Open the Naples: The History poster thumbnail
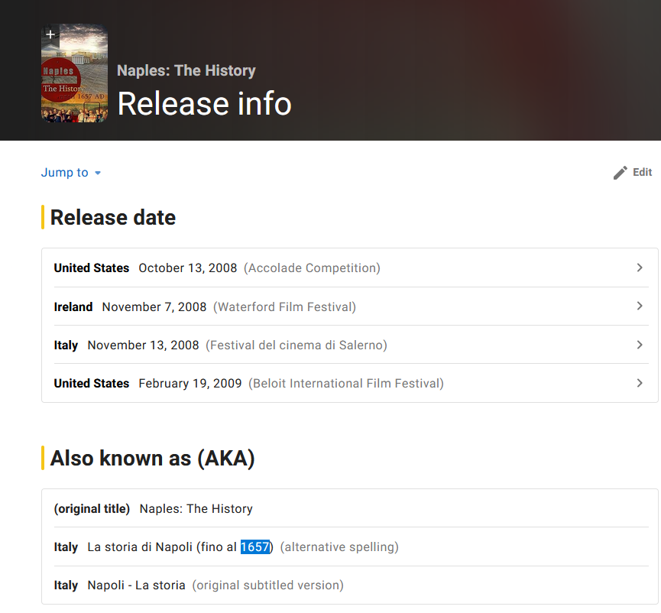The height and width of the screenshot is (613, 661). pos(75,73)
